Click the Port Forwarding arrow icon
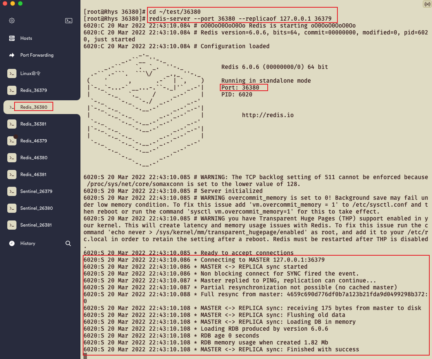 click(12, 55)
